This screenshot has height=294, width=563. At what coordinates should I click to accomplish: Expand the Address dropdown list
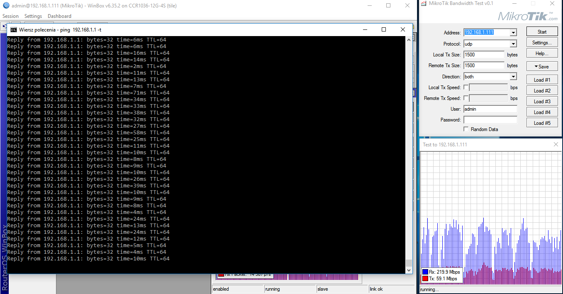pos(513,33)
